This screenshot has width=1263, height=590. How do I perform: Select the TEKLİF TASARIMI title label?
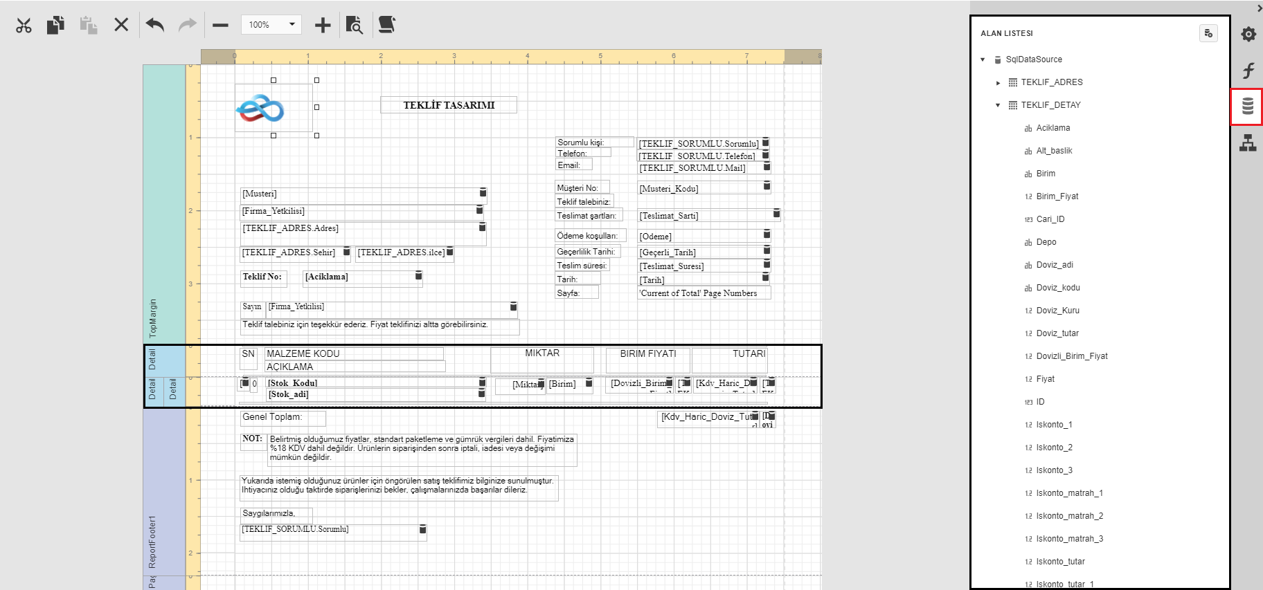point(449,105)
